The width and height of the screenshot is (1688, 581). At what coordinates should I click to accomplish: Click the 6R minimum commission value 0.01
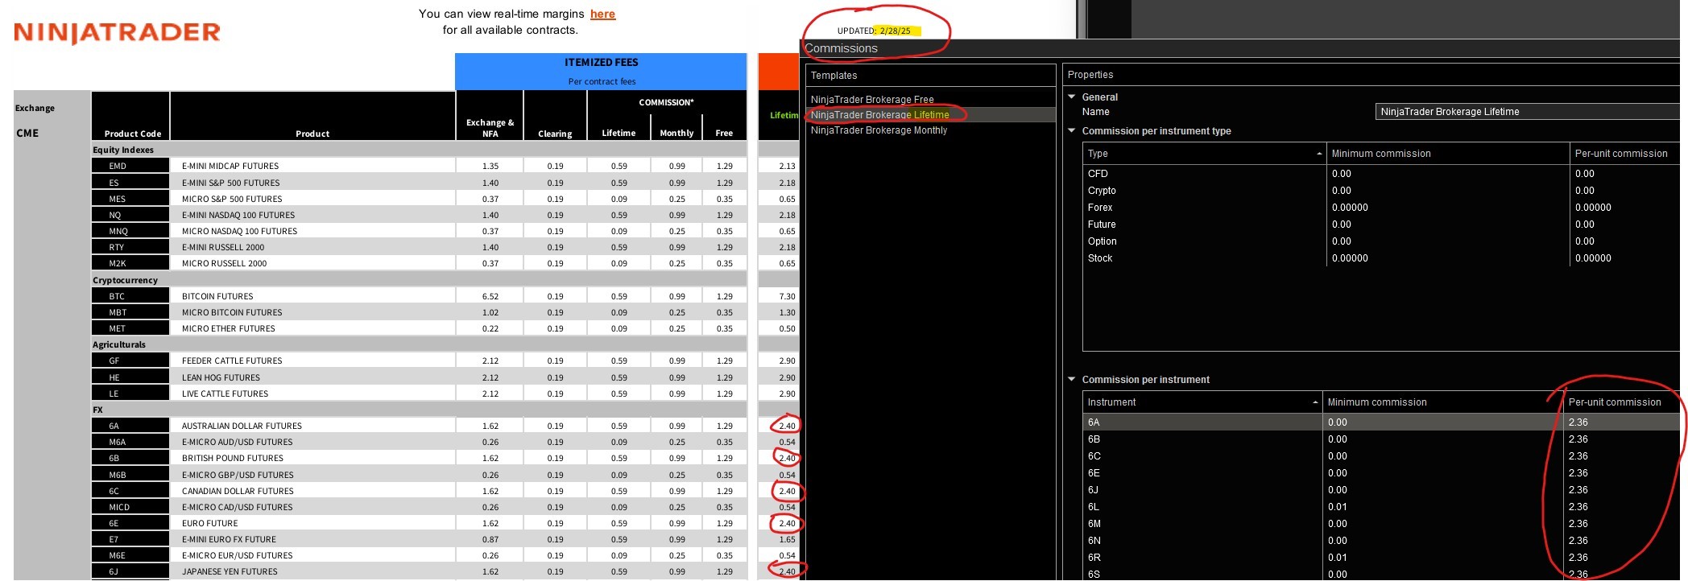[x=1337, y=557]
